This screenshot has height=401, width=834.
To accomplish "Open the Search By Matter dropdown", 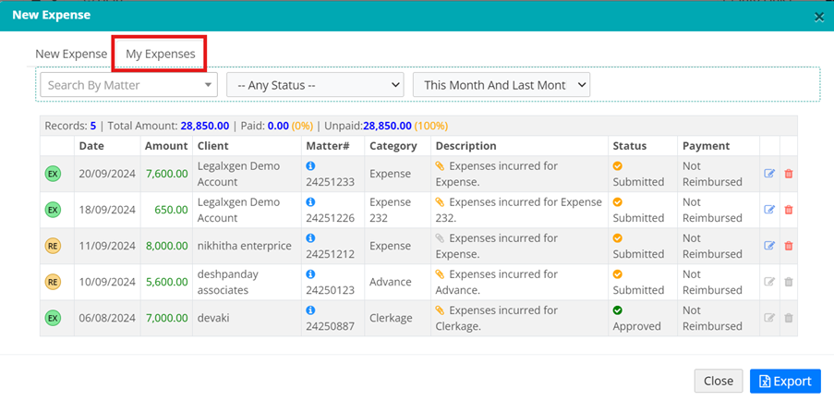I will coord(128,85).
